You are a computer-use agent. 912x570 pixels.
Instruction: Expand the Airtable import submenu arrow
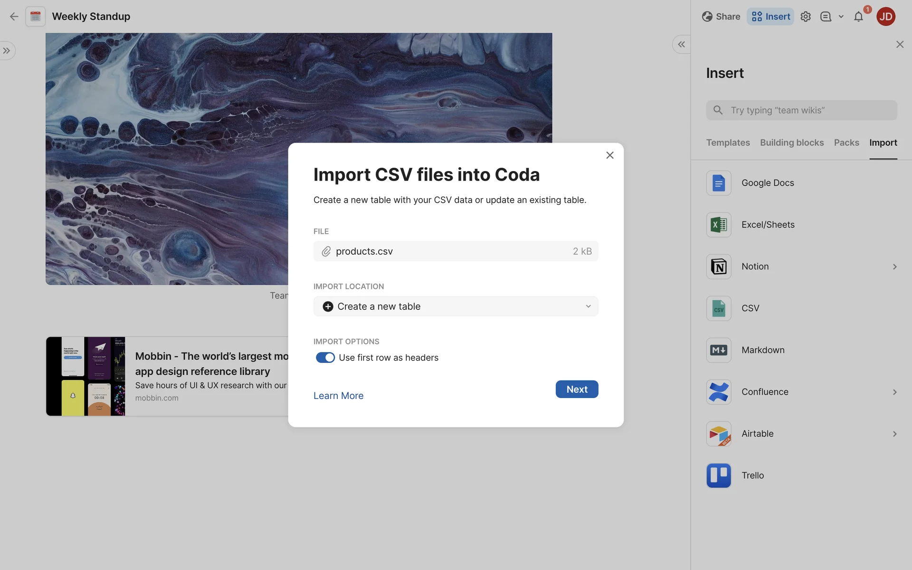[894, 434]
